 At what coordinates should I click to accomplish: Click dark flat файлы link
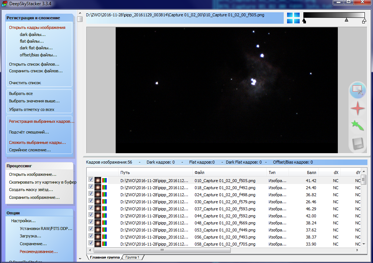click(x=36, y=48)
